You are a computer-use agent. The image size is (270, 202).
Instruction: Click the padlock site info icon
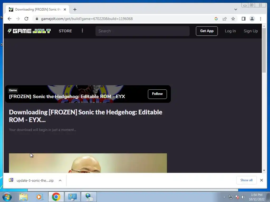(x=37, y=19)
